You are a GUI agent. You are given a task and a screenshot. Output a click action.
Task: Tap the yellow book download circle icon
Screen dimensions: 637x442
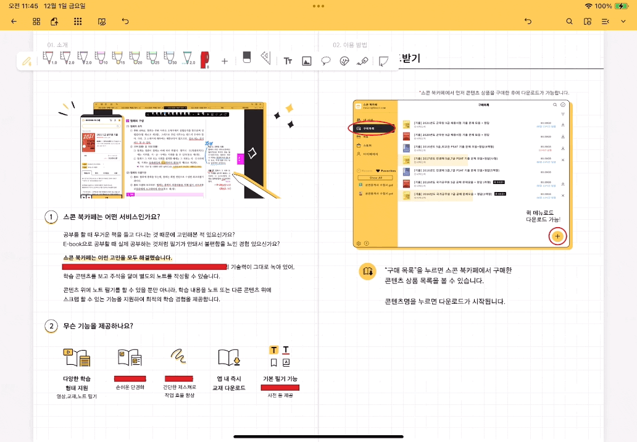(368, 271)
